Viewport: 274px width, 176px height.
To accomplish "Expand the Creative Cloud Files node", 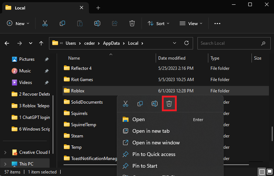I will coord(5,152).
